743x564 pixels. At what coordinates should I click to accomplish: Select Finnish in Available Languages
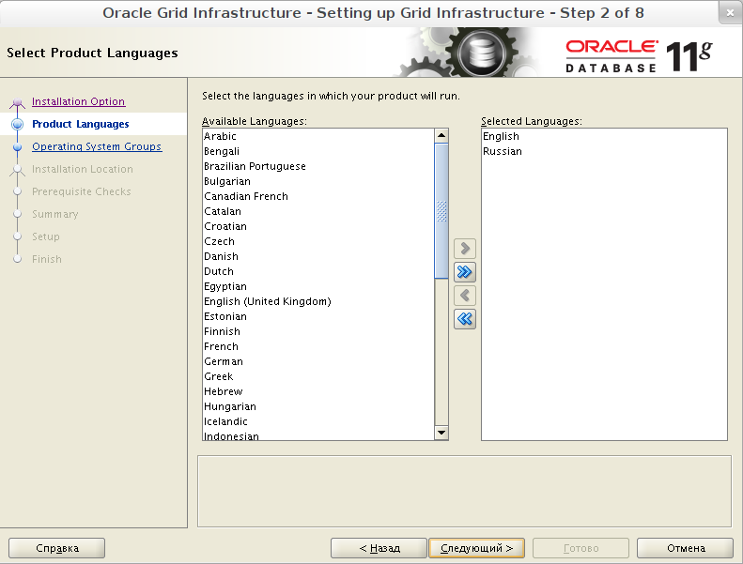(x=317, y=331)
